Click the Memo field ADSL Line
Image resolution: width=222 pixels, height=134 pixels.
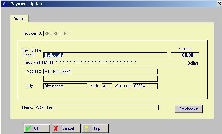97,108
